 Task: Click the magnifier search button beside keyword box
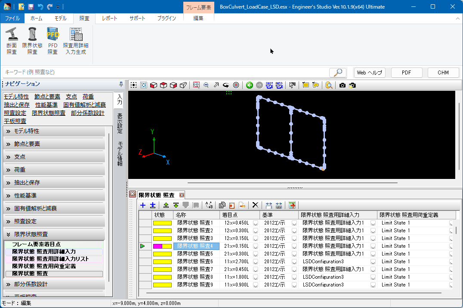[x=338, y=73]
